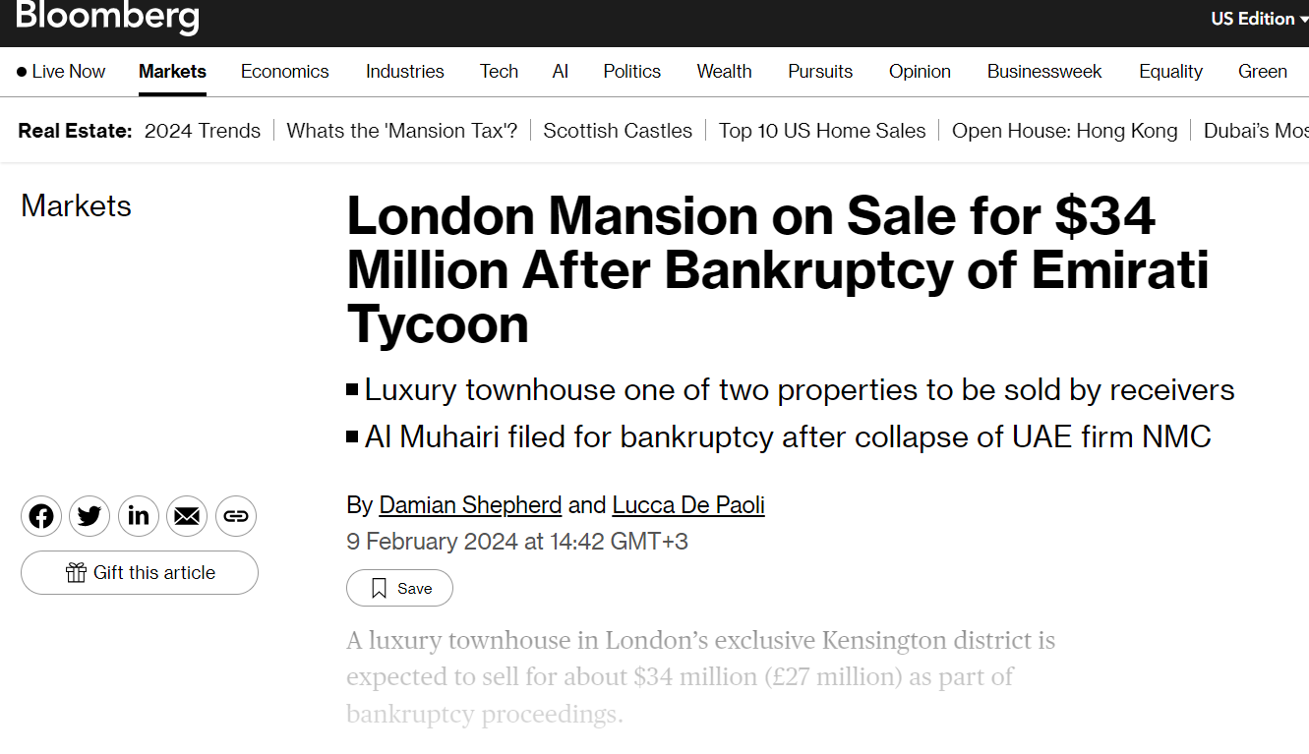Select the Economics menu item
1309x754 pixels.
pos(285,72)
